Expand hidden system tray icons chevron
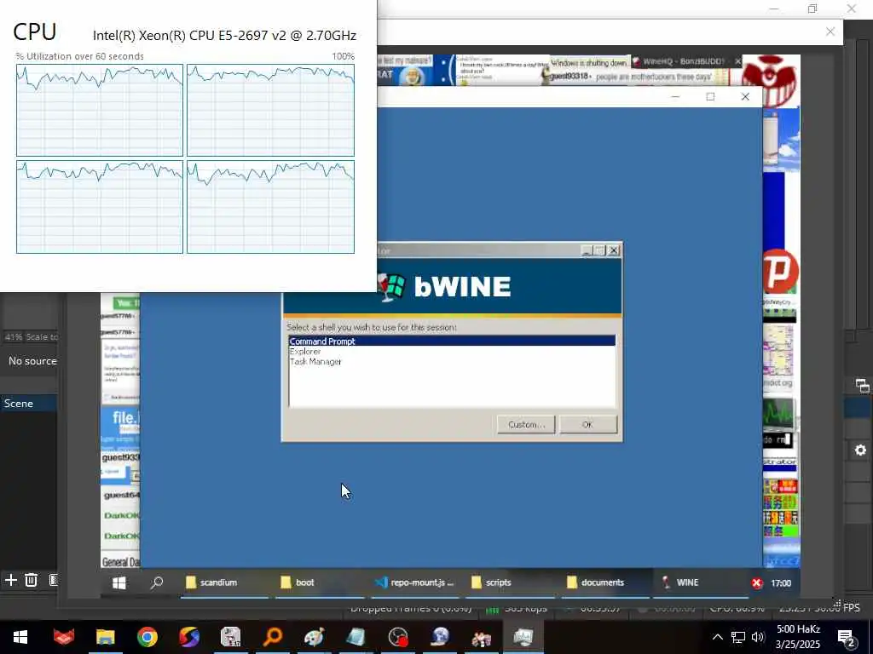The height and width of the screenshot is (654, 873). click(x=718, y=637)
